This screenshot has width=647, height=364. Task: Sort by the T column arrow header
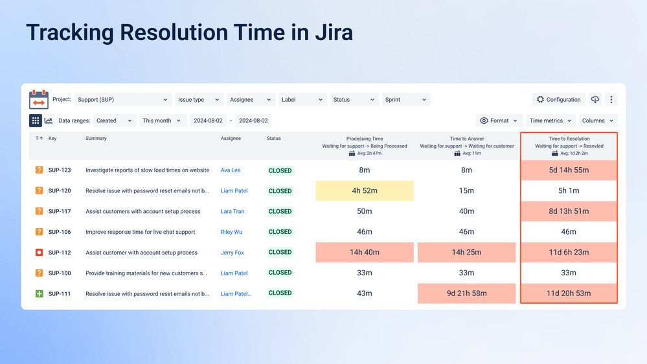40,138
